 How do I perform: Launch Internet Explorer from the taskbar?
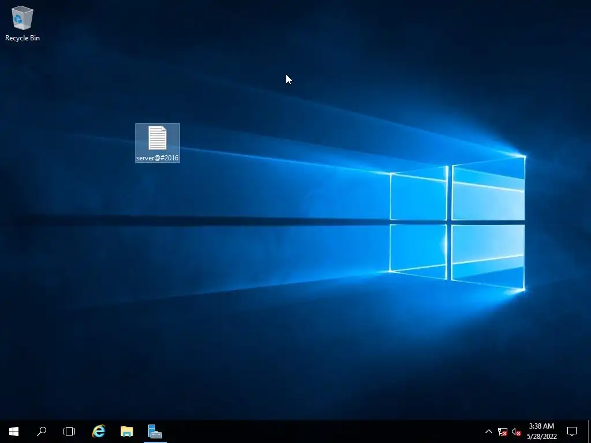pos(99,431)
